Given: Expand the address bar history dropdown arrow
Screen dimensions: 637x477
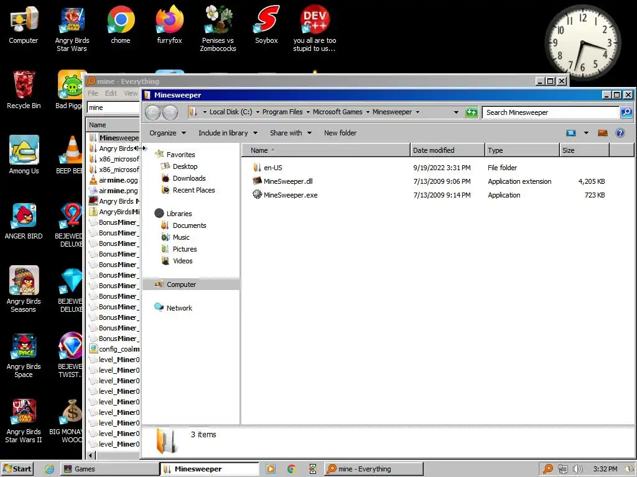Looking at the screenshot, I should 456,112.
